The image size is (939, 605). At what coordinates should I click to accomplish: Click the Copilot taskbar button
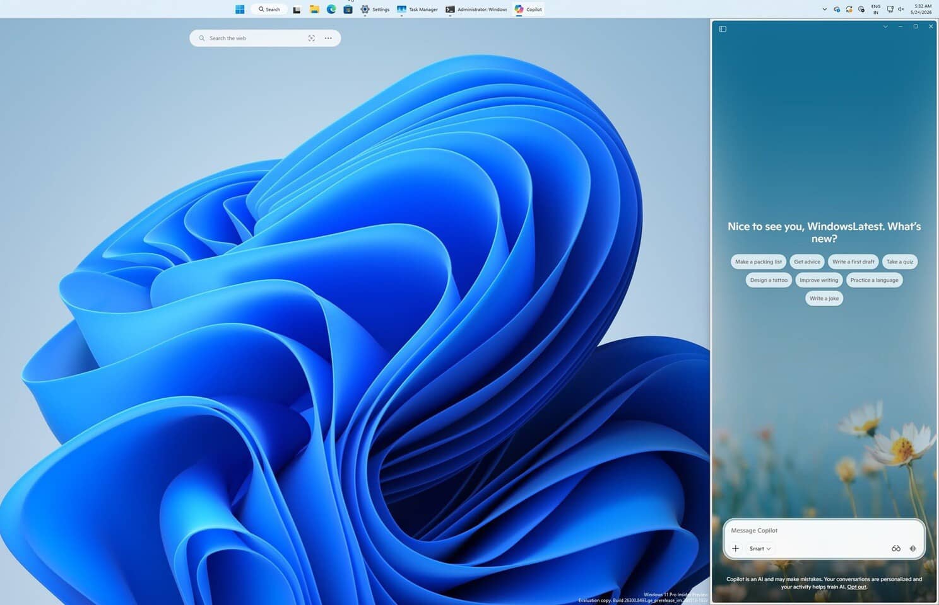528,9
